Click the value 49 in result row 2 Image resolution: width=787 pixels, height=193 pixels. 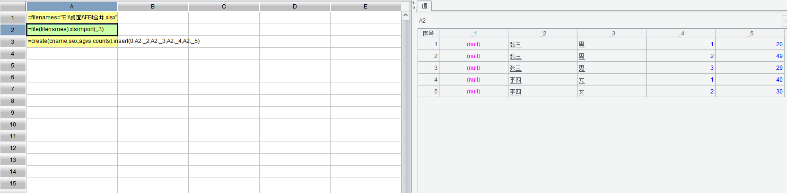pos(750,56)
